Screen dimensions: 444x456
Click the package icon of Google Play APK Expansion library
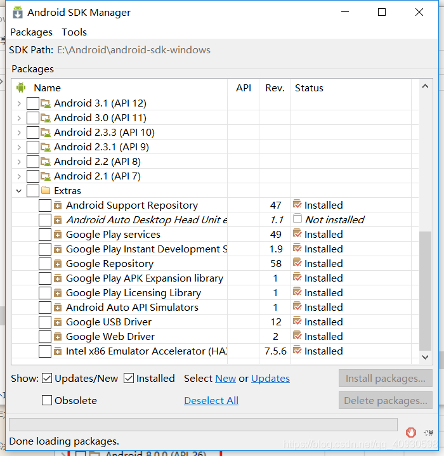tap(58, 278)
